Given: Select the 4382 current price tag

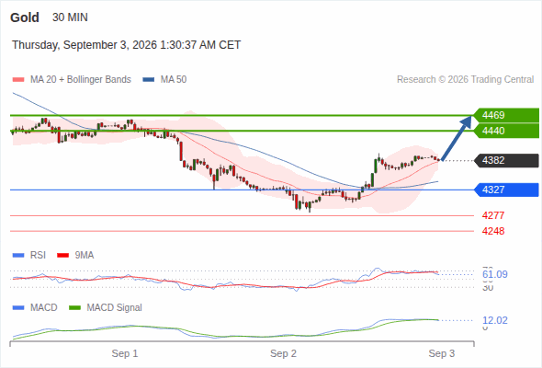Looking at the screenshot, I should click(x=506, y=160).
